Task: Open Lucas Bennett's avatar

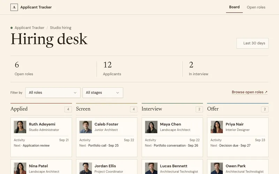Action: coord(151,168)
